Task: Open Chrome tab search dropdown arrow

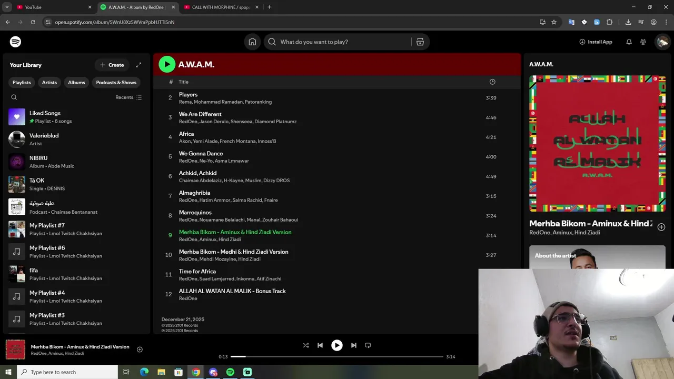Action: (x=7, y=7)
